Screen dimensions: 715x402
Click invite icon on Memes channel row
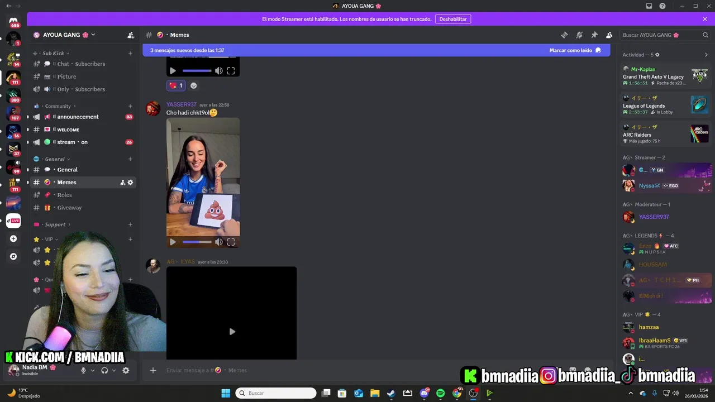(122, 183)
